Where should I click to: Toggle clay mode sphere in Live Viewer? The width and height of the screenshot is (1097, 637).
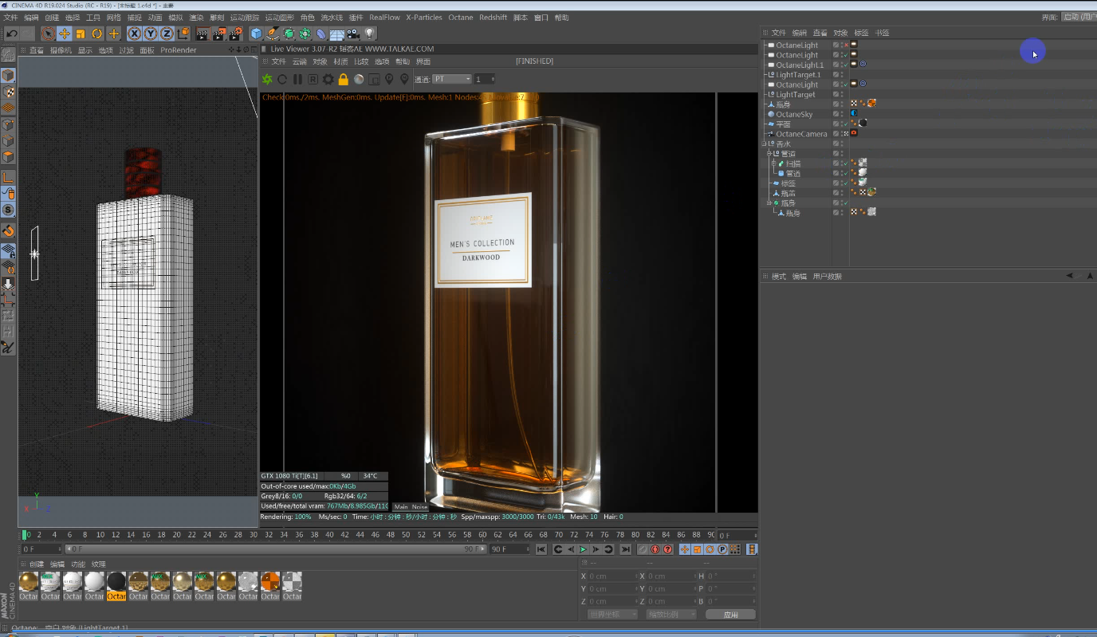359,79
